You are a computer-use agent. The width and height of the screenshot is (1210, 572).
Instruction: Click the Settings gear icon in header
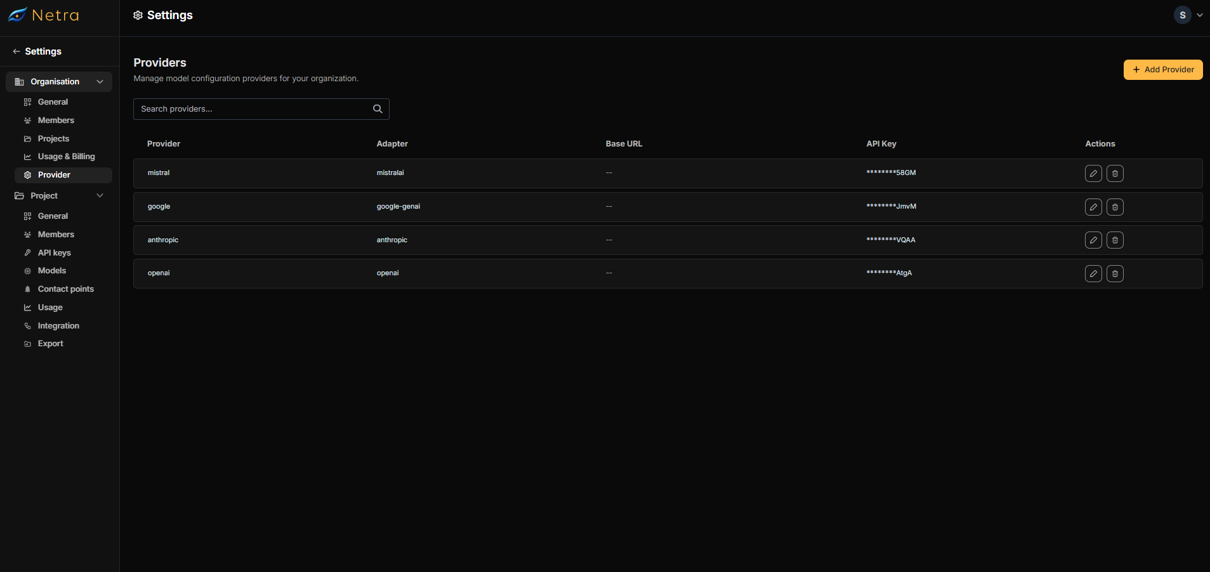[138, 15]
